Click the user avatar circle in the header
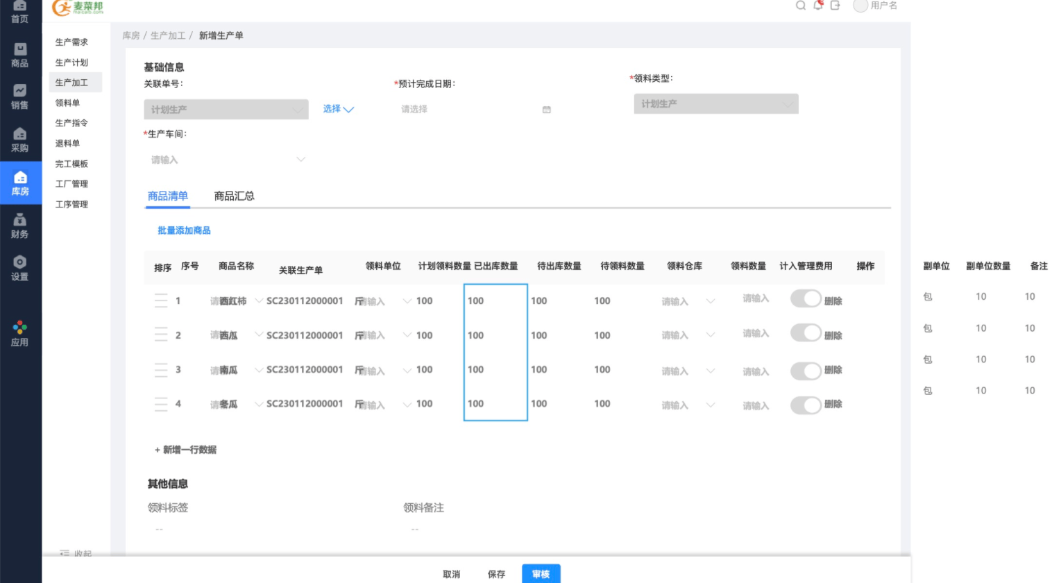 click(860, 6)
